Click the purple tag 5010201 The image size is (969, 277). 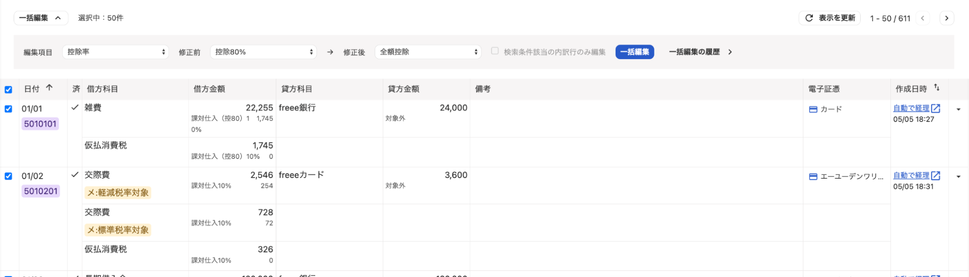tap(41, 191)
